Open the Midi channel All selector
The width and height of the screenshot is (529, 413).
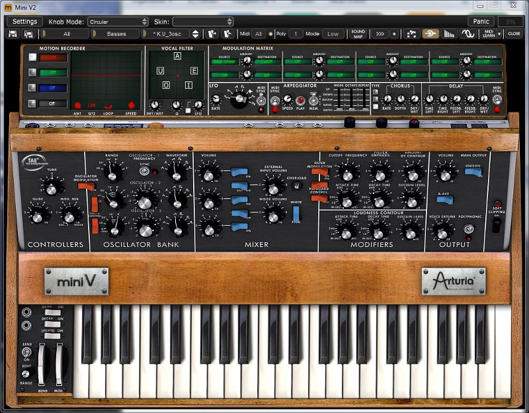click(x=259, y=34)
